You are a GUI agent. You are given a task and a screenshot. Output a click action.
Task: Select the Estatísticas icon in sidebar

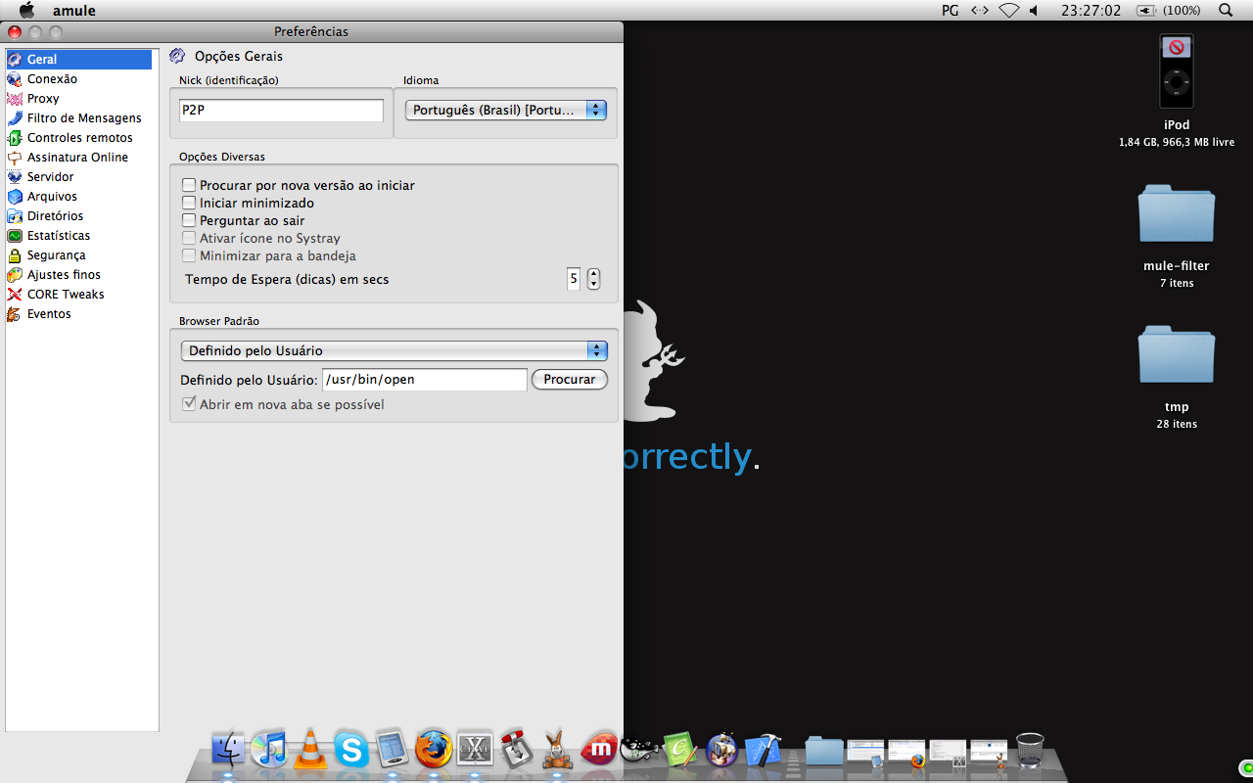coord(15,236)
